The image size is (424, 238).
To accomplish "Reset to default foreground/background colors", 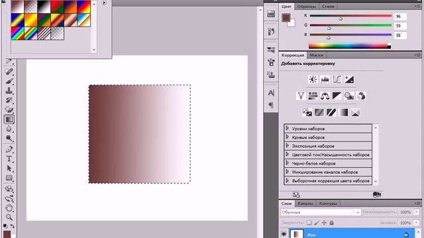I will (x=5, y=226).
